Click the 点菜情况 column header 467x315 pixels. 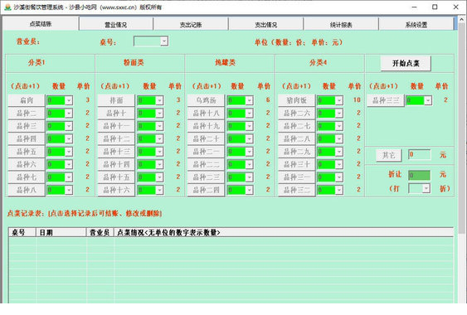coord(284,233)
